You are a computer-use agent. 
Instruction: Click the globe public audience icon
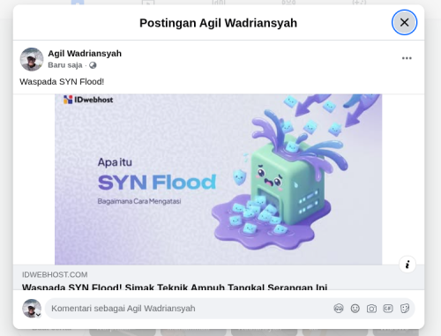[93, 65]
